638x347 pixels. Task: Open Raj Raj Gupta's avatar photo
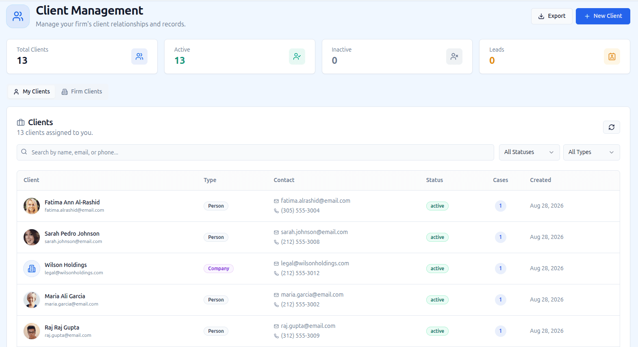[32, 331]
